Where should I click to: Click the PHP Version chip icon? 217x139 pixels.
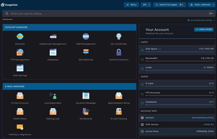click(x=142, y=125)
